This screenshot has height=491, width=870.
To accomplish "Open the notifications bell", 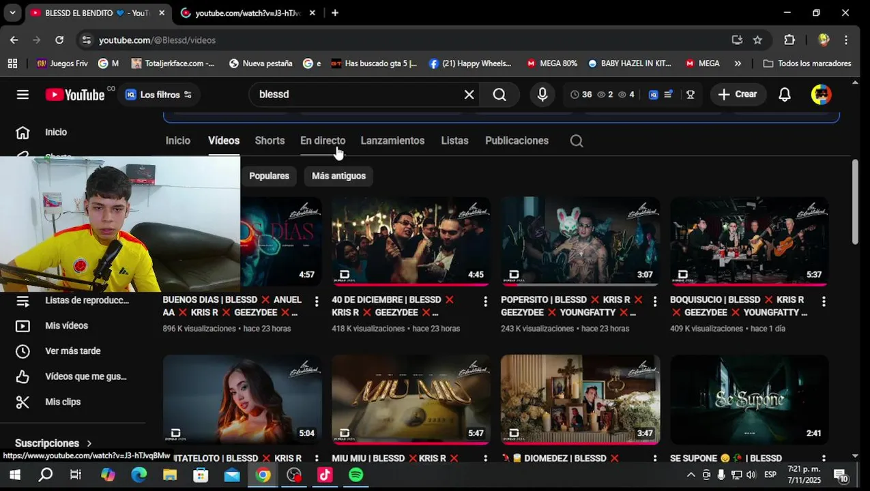I will [785, 95].
